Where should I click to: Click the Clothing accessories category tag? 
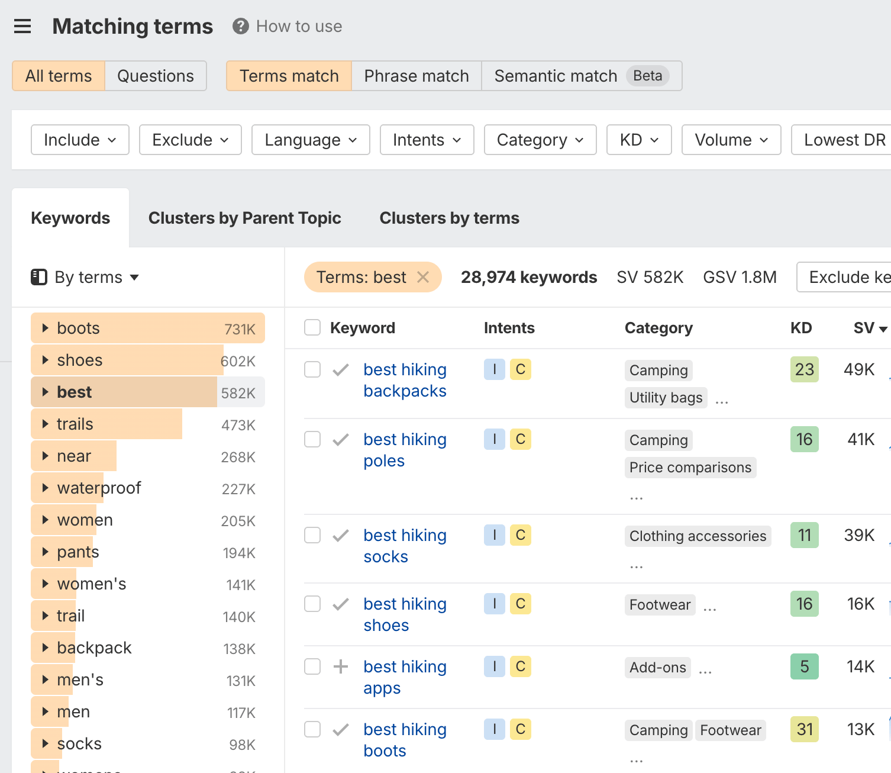(x=698, y=536)
